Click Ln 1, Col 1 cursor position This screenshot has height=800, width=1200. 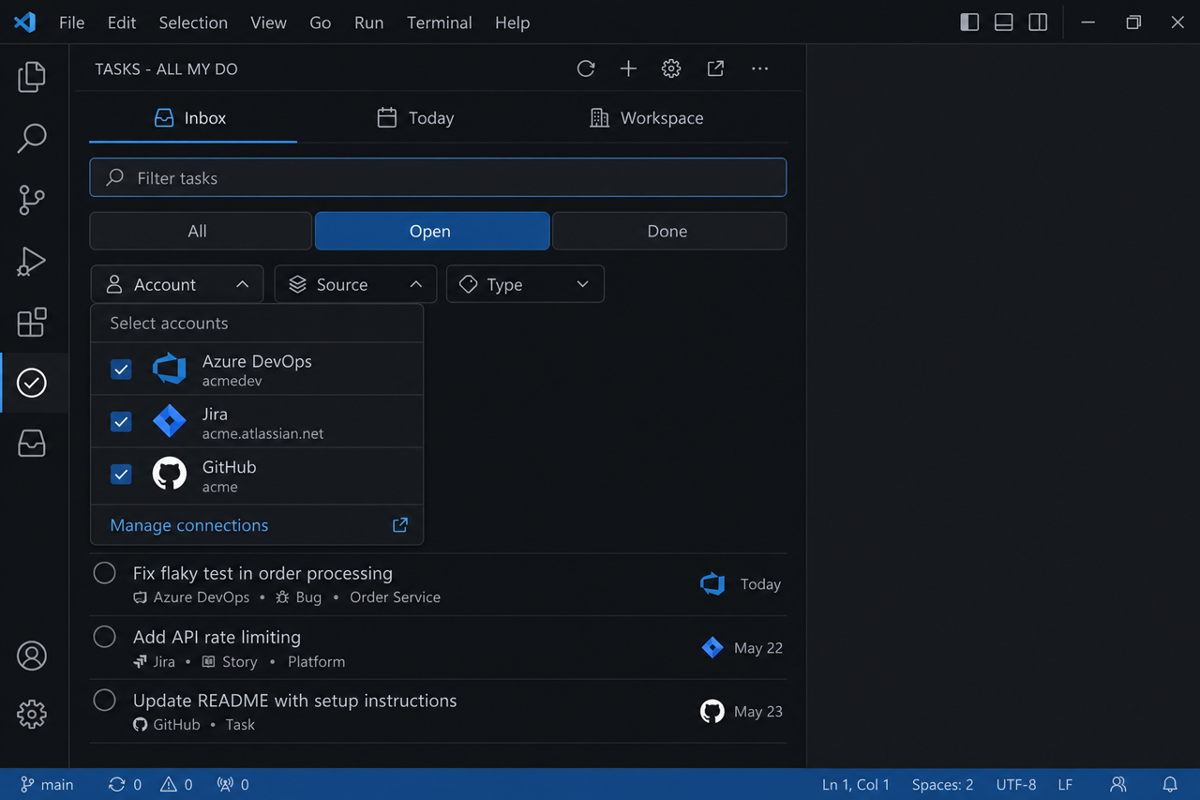pyautogui.click(x=856, y=784)
